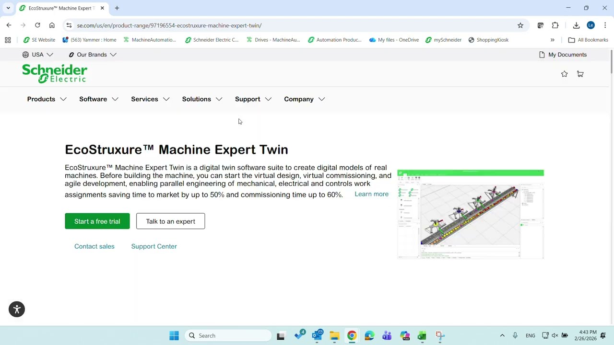Follow the Contact sales link
The image size is (614, 345).
point(94,246)
